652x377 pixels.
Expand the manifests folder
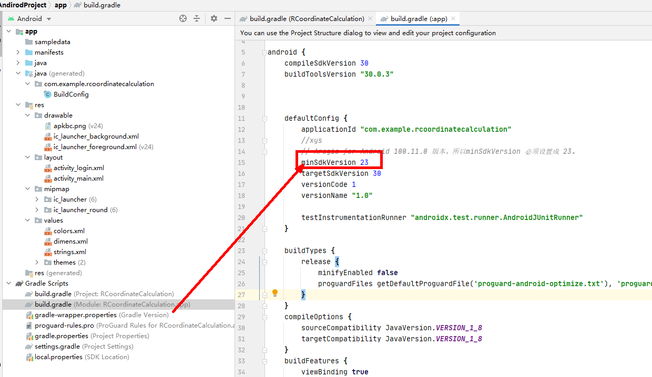pyautogui.click(x=18, y=53)
